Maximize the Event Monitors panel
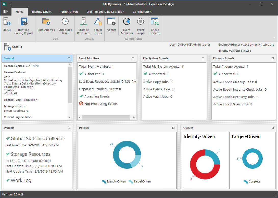This screenshot has width=278, height=198. point(133,58)
